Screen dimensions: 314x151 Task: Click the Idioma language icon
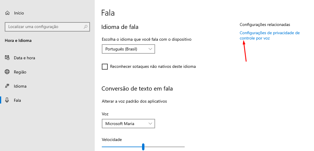click(x=7, y=86)
